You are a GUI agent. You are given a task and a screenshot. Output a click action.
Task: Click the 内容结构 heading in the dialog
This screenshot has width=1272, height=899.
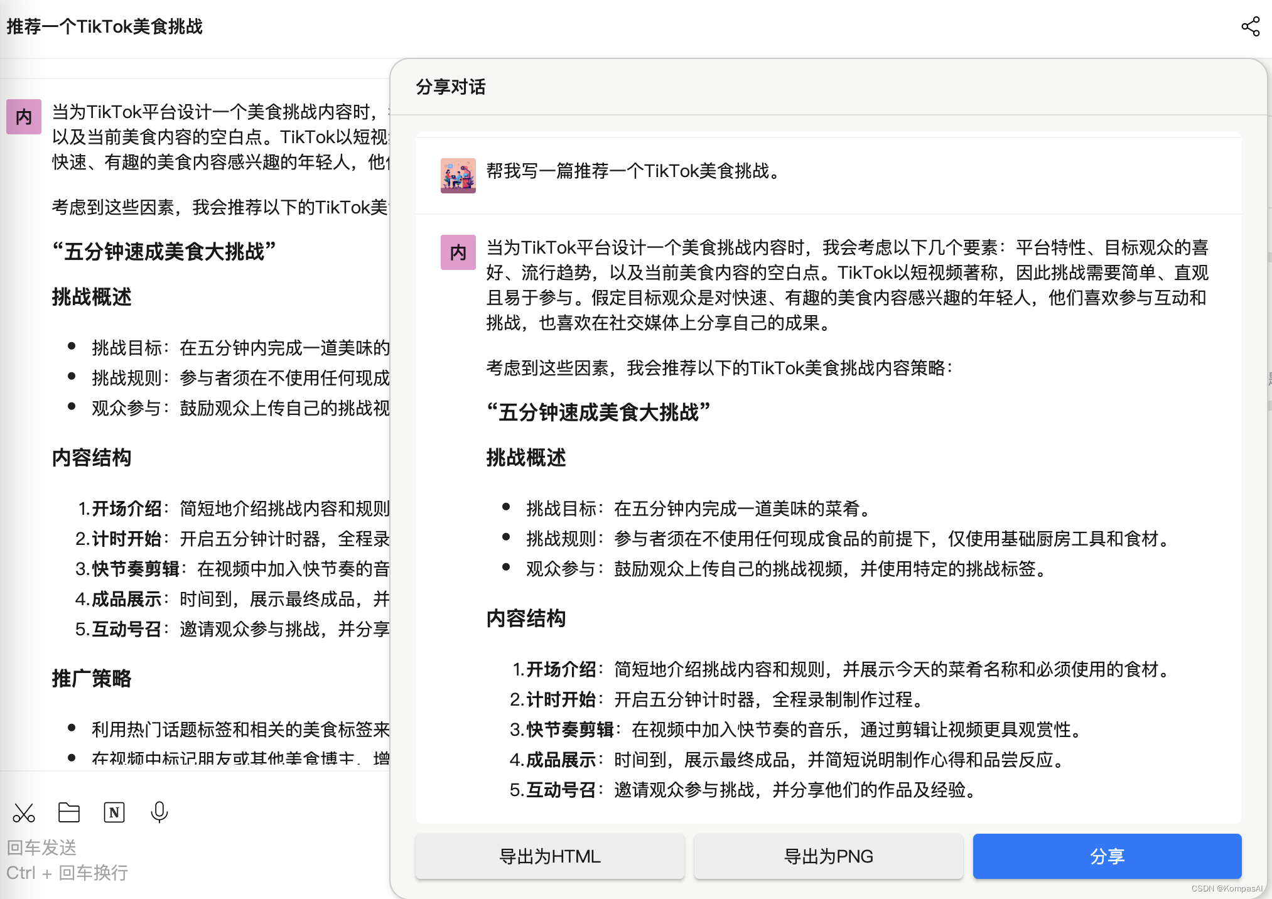pyautogui.click(x=526, y=618)
